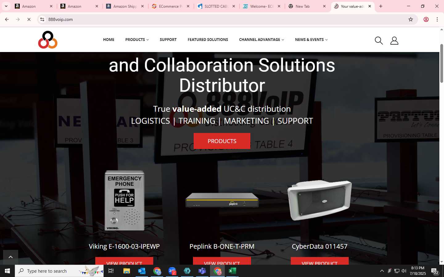Image resolution: width=444 pixels, height=277 pixels.
Task: Open File Explorer from the taskbar
Action: pos(127,271)
